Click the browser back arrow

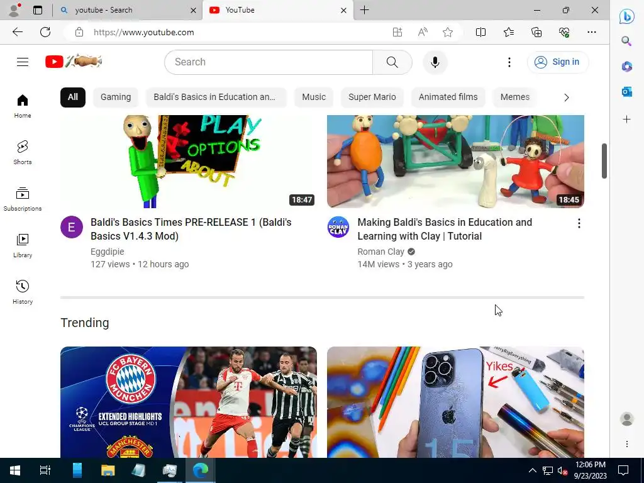tap(17, 32)
